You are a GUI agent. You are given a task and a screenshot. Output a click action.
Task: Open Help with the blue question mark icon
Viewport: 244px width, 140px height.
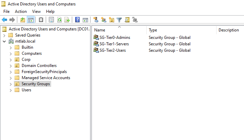[x=77, y=20]
